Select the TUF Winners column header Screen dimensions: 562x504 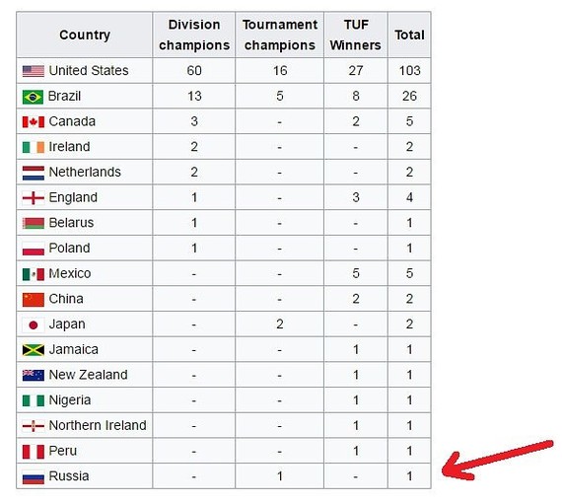(x=356, y=35)
